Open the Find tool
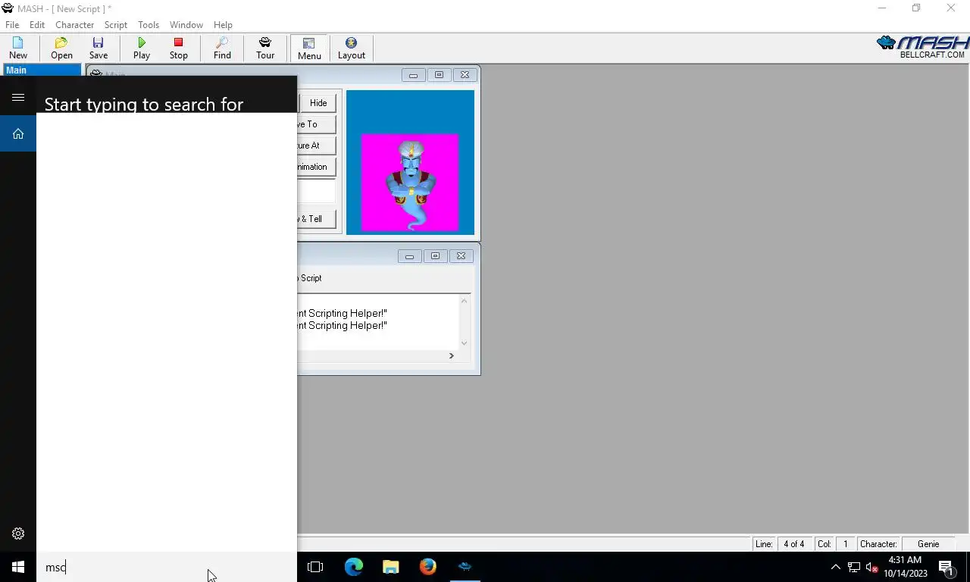 point(222,48)
